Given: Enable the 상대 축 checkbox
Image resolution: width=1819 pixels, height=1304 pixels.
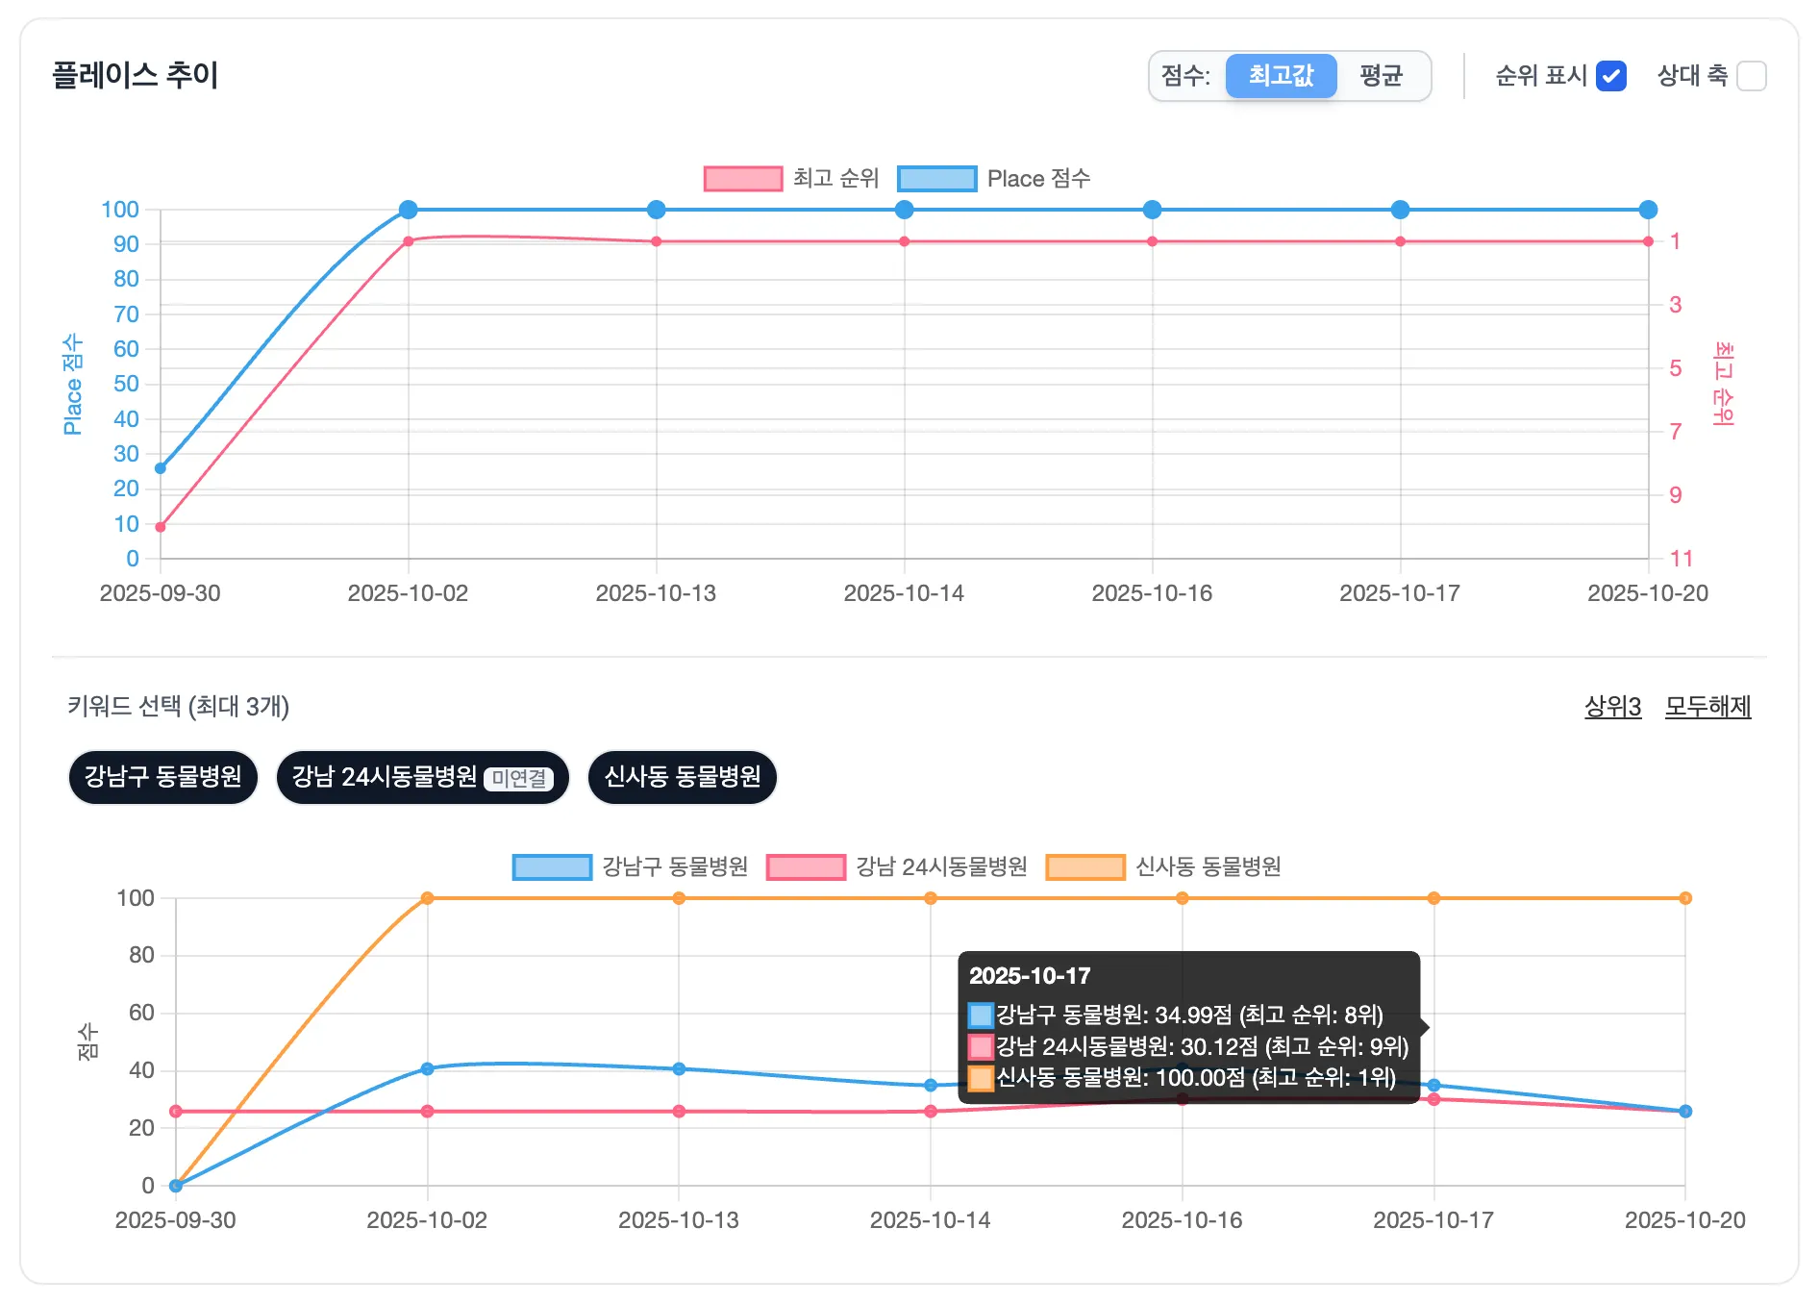Looking at the screenshot, I should (1751, 76).
